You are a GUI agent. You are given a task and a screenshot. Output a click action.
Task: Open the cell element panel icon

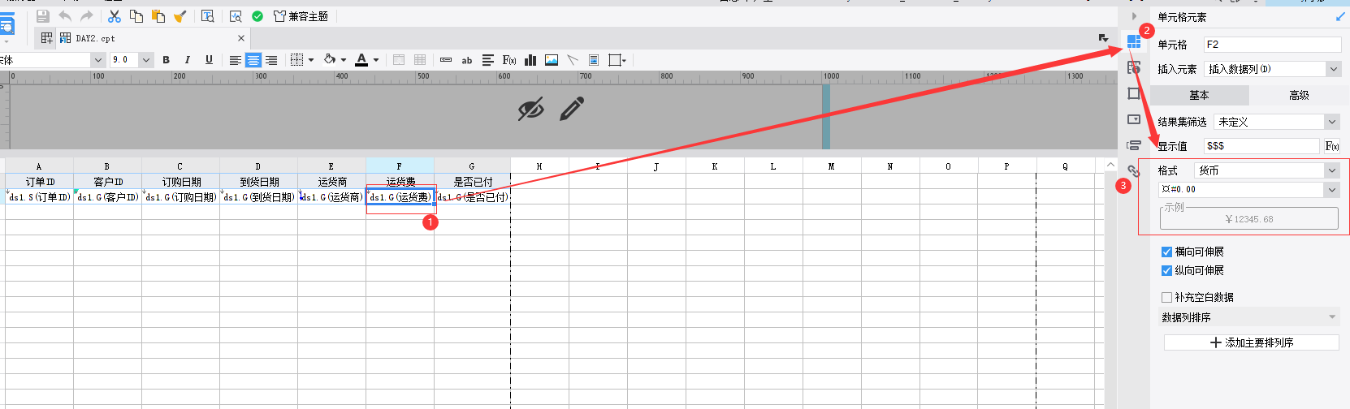coord(1134,41)
